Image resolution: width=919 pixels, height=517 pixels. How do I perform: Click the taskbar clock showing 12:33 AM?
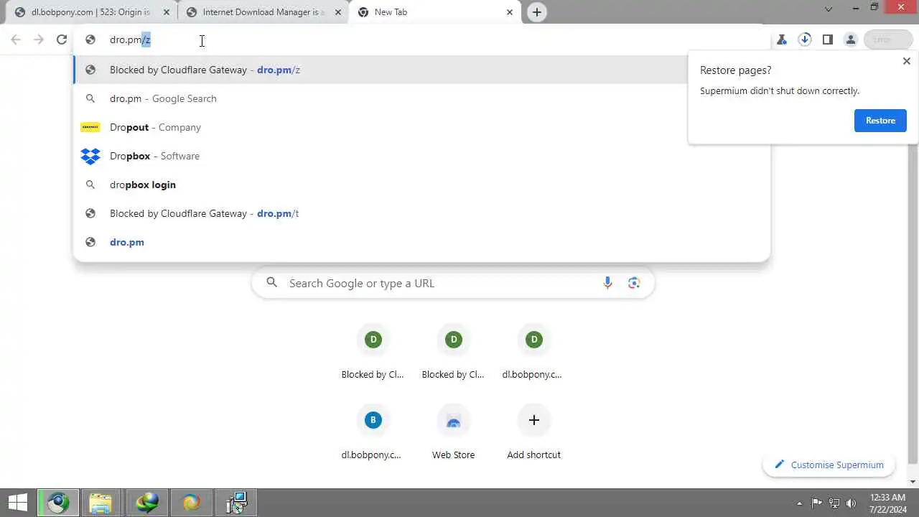(x=888, y=503)
